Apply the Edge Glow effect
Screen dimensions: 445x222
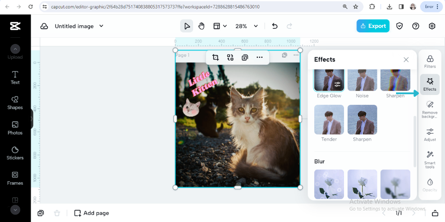tap(329, 81)
